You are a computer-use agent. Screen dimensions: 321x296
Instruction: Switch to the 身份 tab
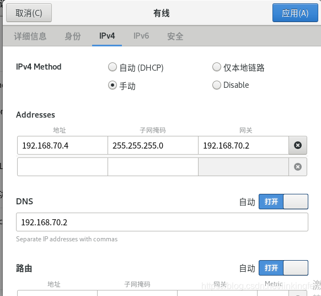[x=73, y=36]
